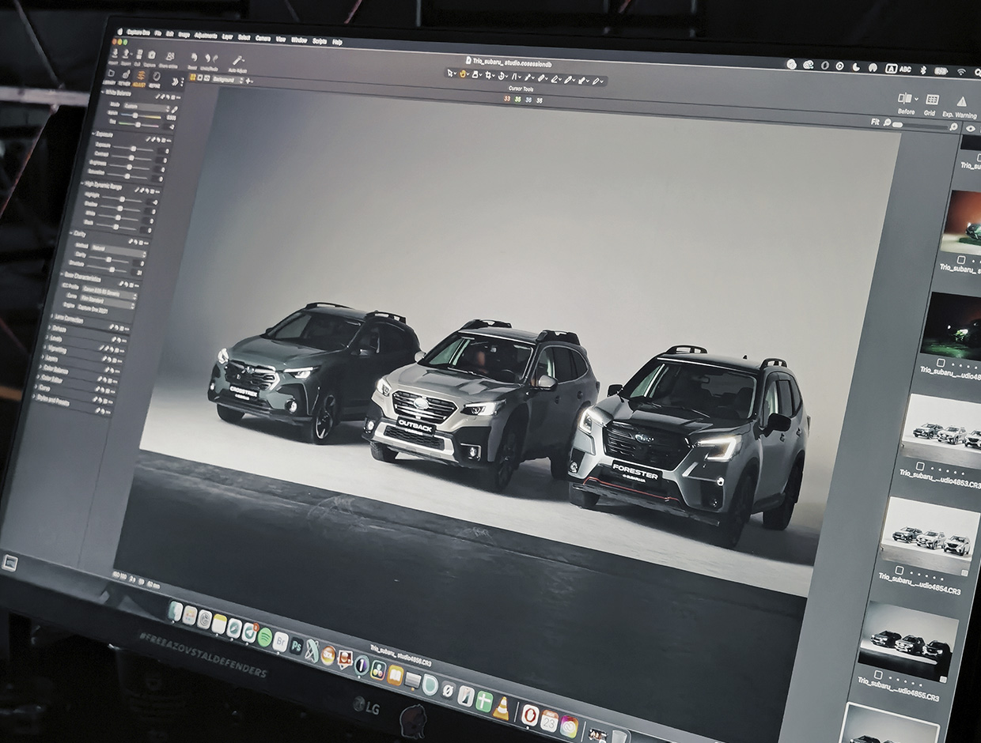Screen dimensions: 981x743
Task: Click the add layer plus icon
Action: [x=248, y=81]
